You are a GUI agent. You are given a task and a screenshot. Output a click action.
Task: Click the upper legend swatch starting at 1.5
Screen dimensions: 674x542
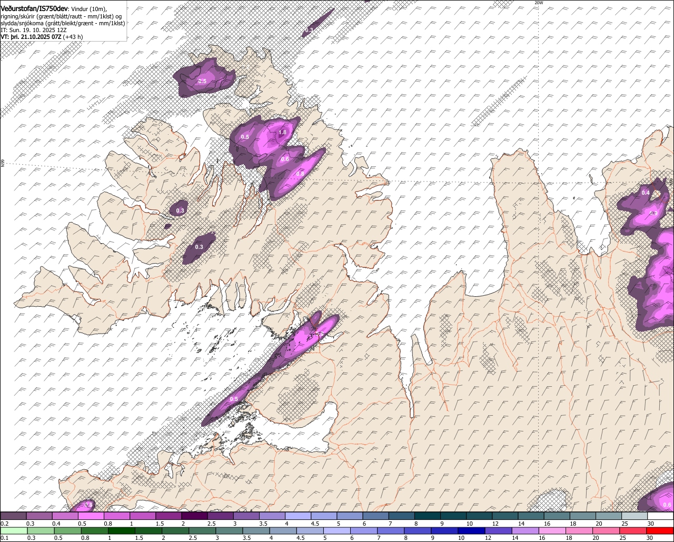point(168,516)
